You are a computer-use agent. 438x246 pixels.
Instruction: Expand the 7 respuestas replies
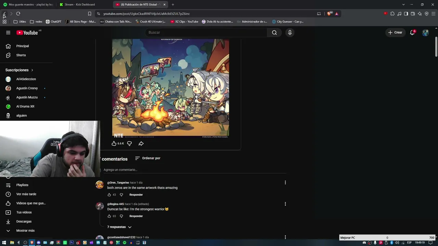click(119, 227)
